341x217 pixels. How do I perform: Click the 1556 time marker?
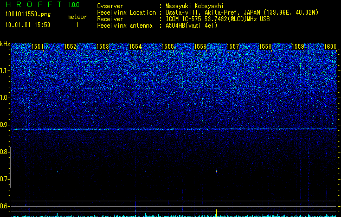(200, 47)
